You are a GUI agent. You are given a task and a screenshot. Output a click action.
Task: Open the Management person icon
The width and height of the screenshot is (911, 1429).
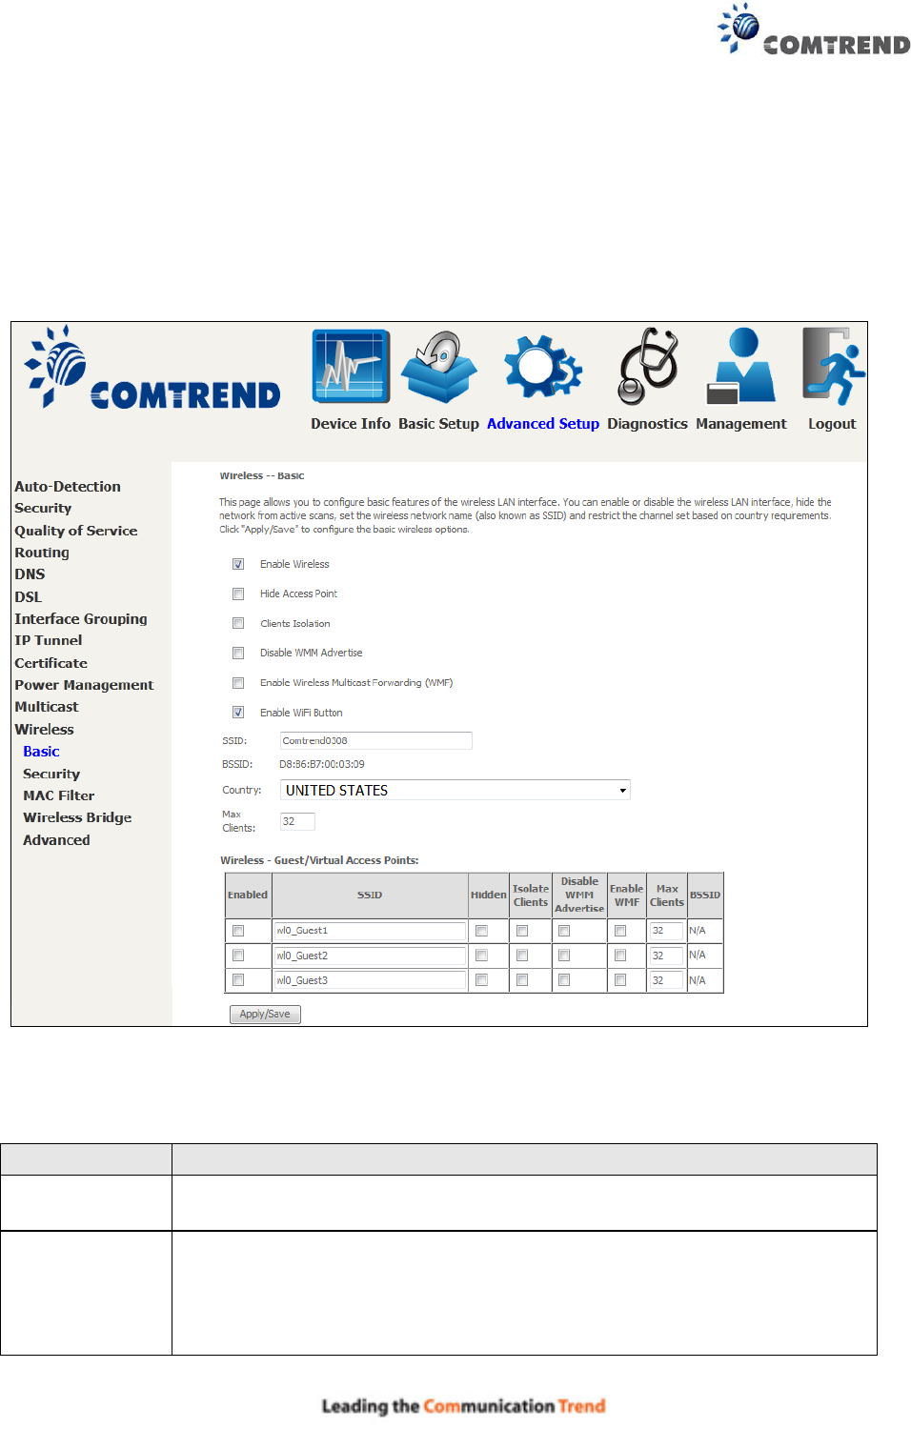click(741, 367)
